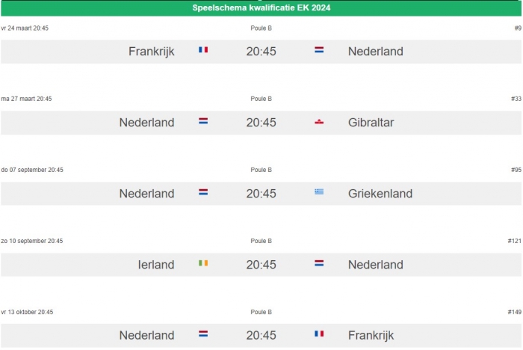Select match number #121
This screenshot has width=523, height=350.
(x=514, y=241)
